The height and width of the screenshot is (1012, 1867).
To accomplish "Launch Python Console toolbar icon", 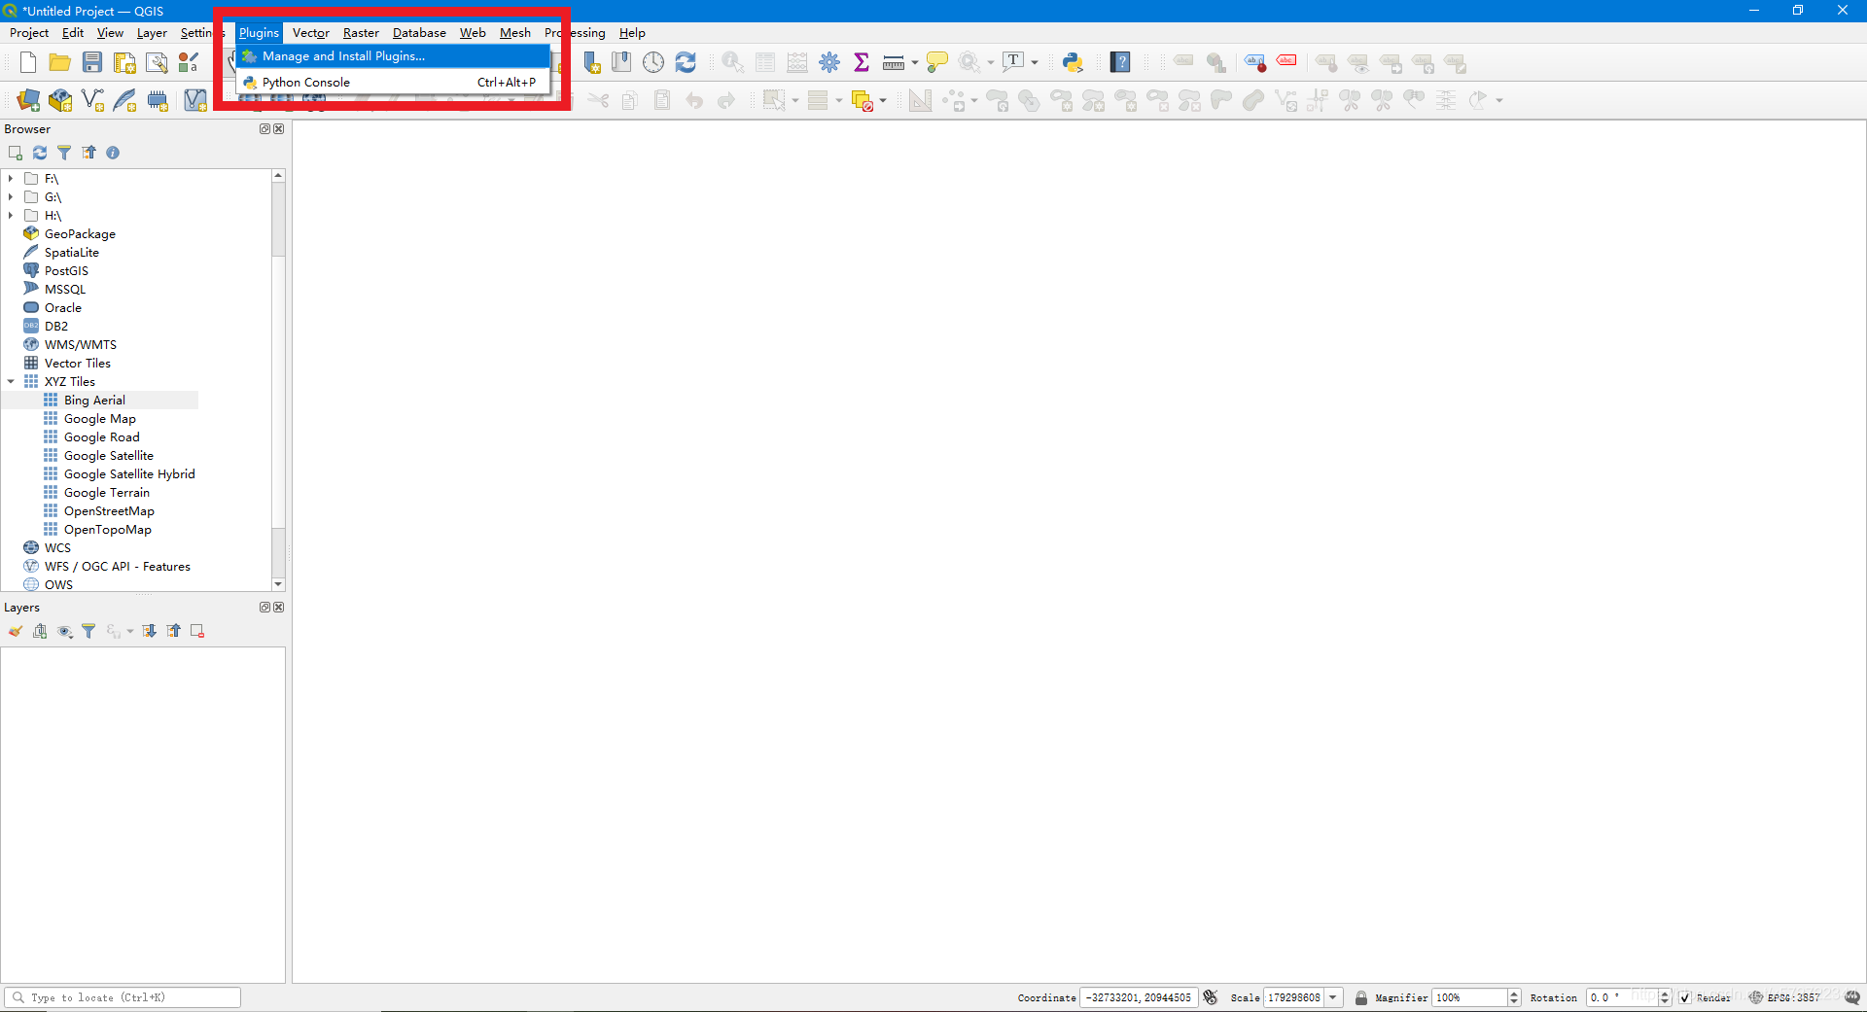I will 1073,62.
